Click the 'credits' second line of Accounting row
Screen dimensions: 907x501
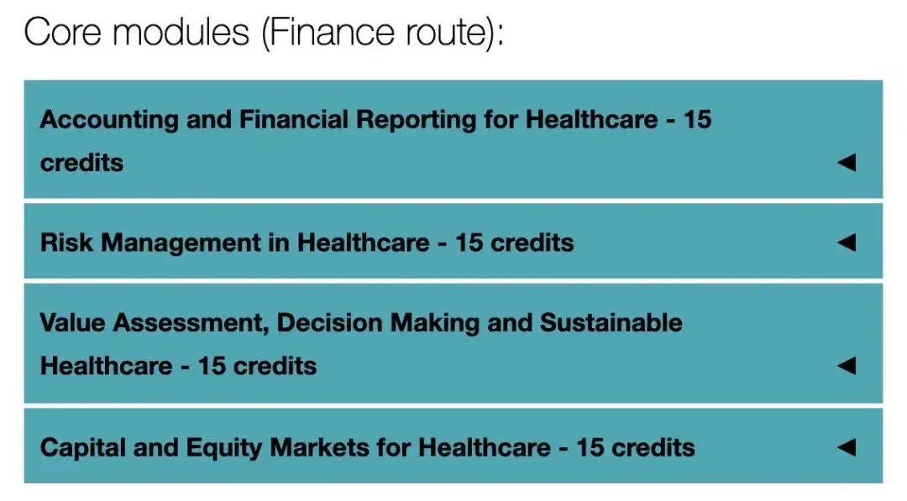click(81, 163)
